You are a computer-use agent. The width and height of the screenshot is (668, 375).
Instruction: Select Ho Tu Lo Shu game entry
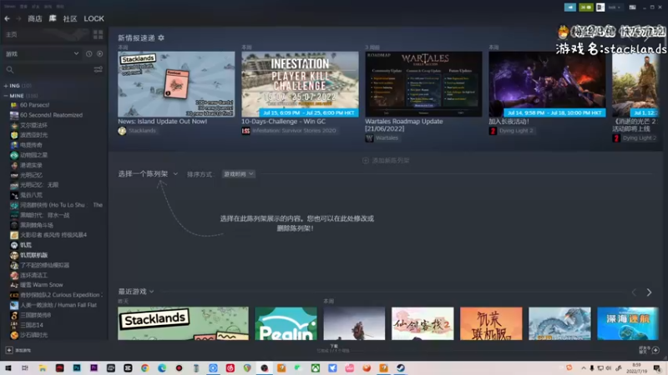click(61, 205)
